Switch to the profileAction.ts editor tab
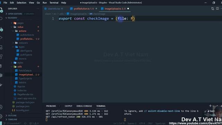 (x=84, y=9)
